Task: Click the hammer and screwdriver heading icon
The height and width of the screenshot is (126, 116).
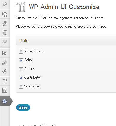Action: 21,7
